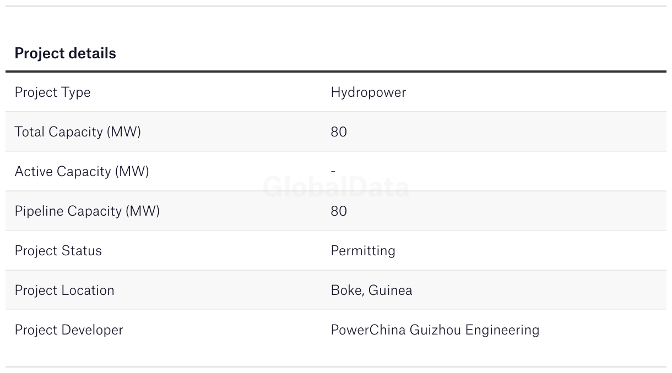Click the 80 value for Total Capacity

pyautogui.click(x=339, y=132)
